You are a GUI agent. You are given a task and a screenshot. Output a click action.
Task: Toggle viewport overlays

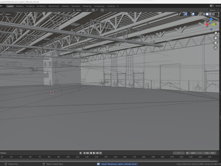point(193,14)
